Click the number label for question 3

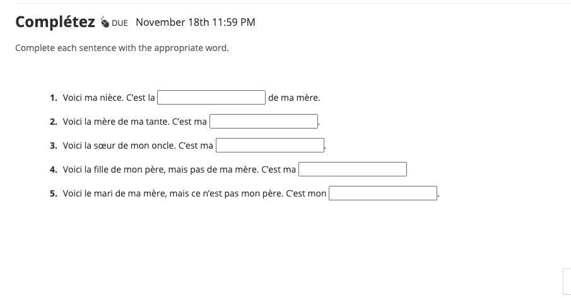tap(54, 146)
